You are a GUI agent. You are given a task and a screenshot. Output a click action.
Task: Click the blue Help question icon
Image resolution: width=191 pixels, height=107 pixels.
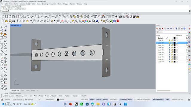[115, 21]
